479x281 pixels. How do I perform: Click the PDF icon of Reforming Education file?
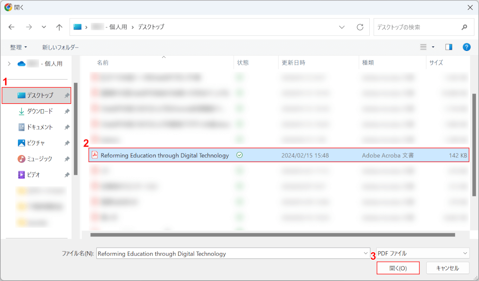[95, 155]
